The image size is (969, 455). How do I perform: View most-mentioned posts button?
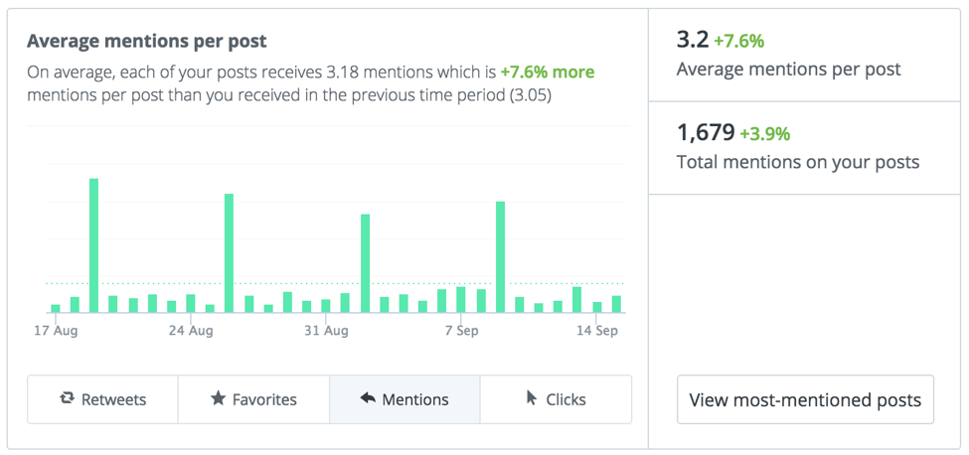click(805, 399)
